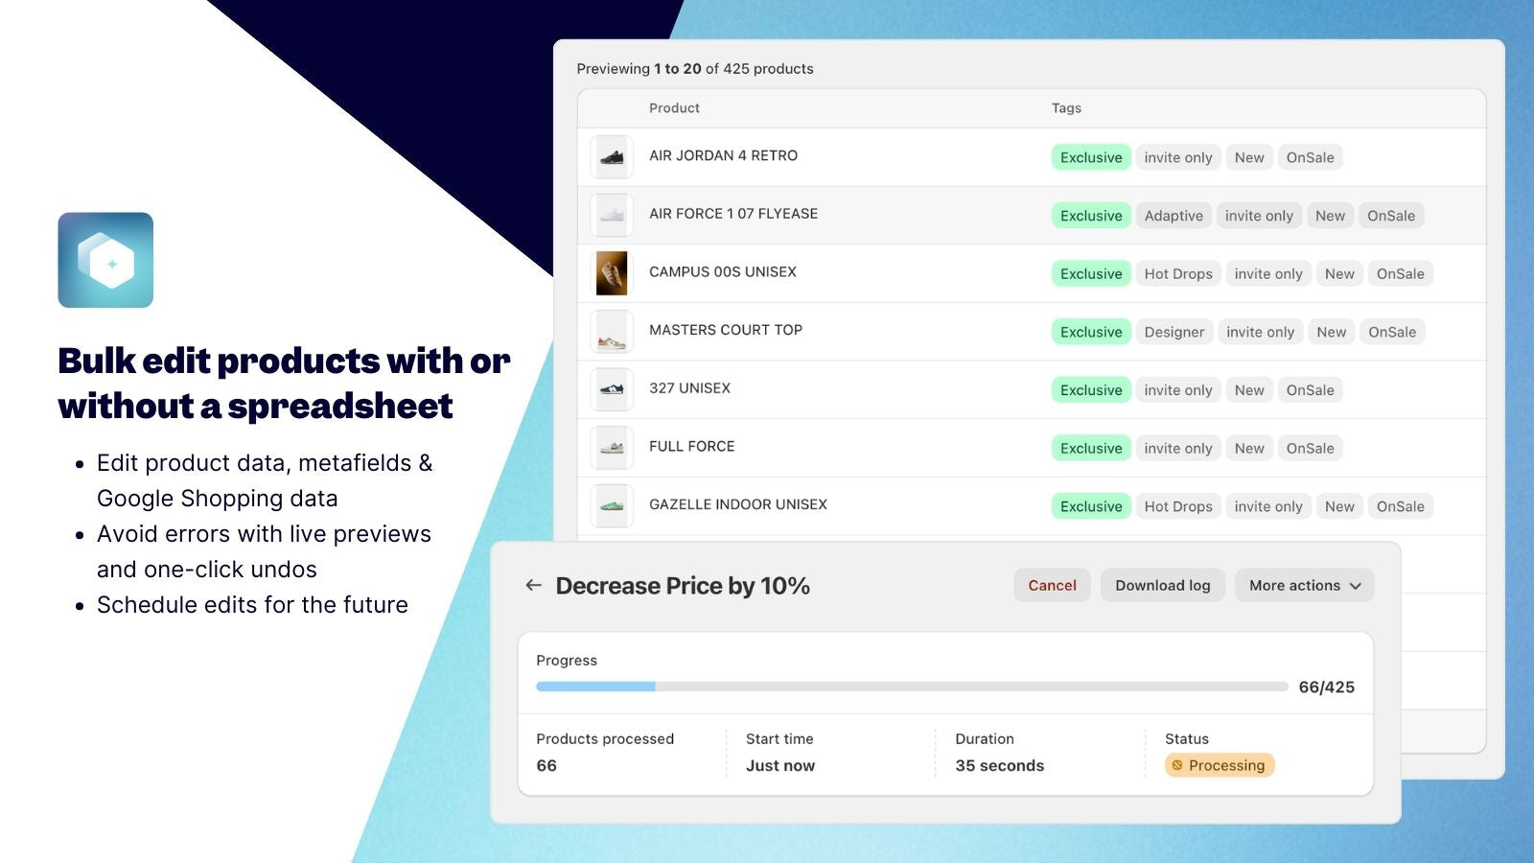
Task: Click the bulk editor app logo icon
Action: tap(105, 260)
